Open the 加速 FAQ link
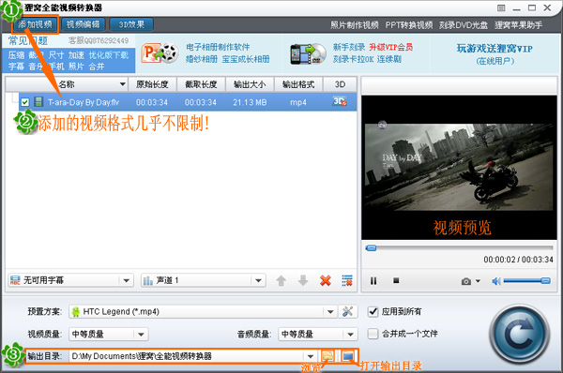563x373 pixels. [76, 55]
